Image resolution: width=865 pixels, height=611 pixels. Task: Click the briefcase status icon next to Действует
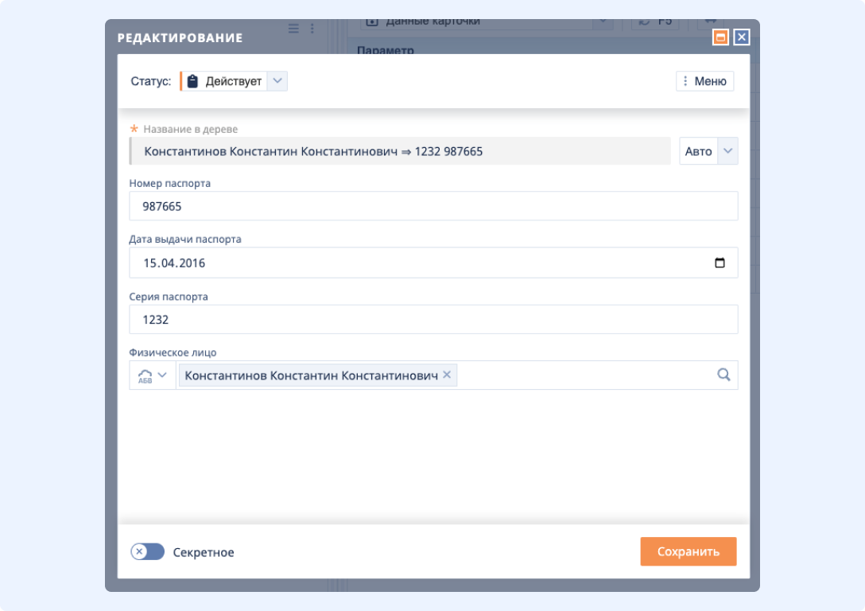pyautogui.click(x=192, y=80)
